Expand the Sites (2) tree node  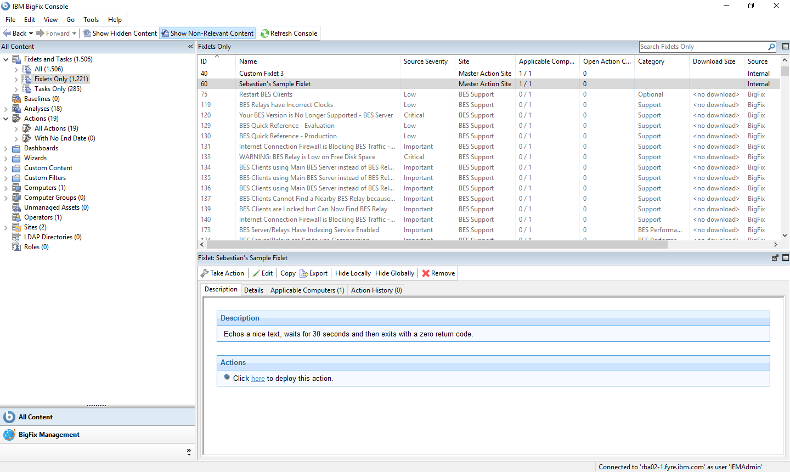(6, 227)
